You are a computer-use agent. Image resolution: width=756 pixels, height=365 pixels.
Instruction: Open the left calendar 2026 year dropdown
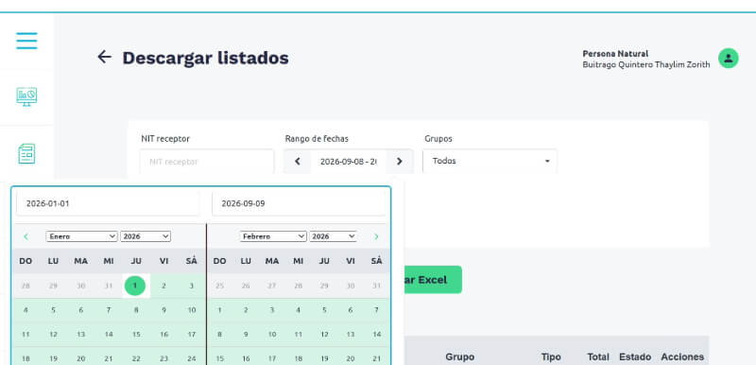click(x=146, y=236)
